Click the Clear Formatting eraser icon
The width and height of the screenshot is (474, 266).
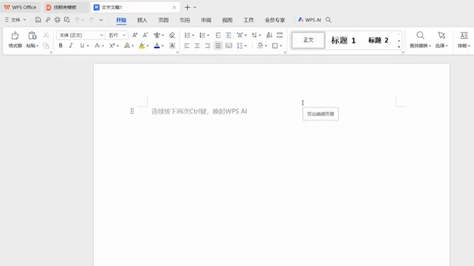[x=172, y=35]
